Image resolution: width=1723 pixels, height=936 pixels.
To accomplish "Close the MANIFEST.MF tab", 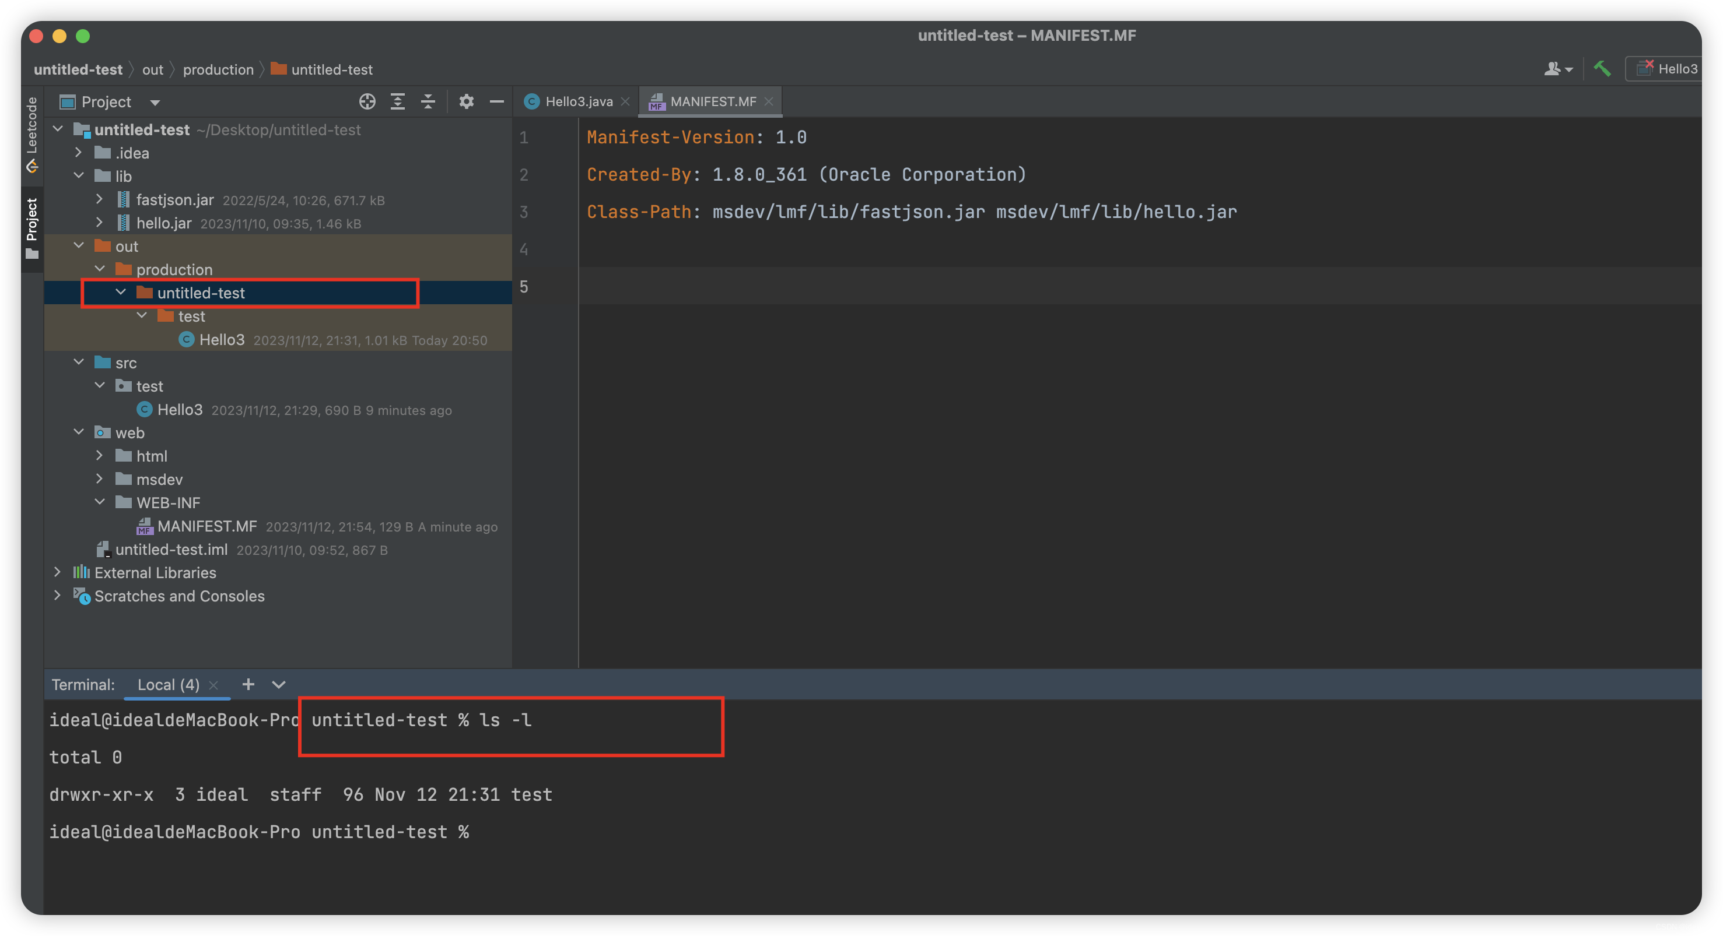I will coord(769,101).
